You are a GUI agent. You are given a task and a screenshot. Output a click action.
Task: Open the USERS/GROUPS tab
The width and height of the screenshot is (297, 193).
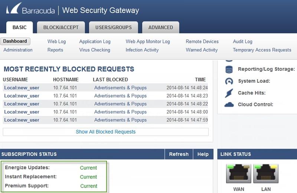coord(113,27)
